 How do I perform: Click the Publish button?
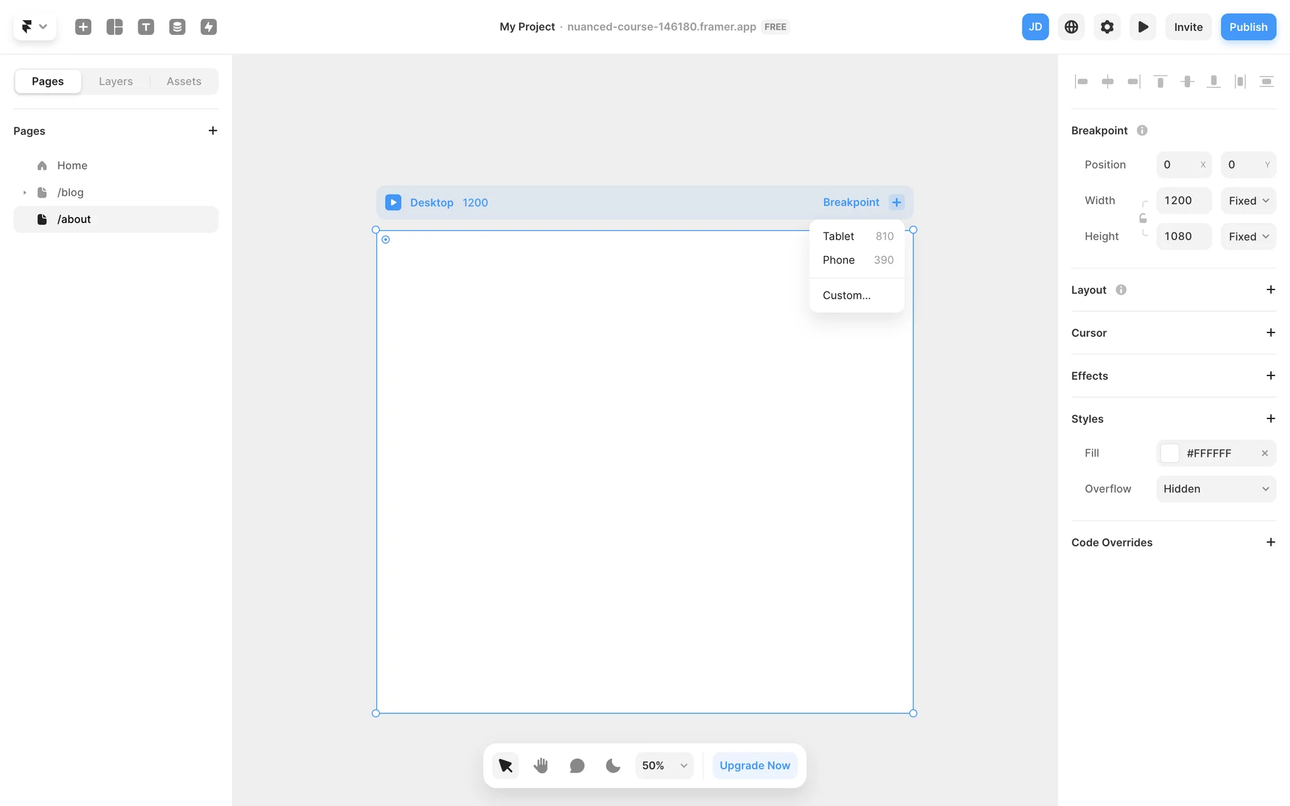[x=1248, y=27]
